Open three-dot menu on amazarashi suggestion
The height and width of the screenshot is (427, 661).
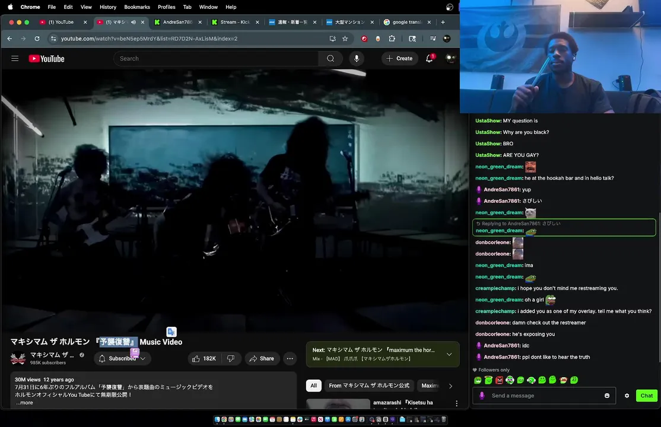click(456, 403)
